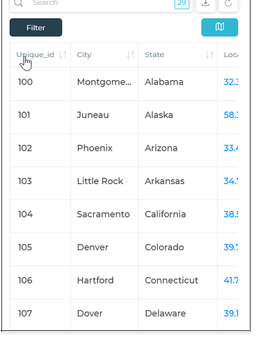The height and width of the screenshot is (338, 256).
Task: Click the record count badge 29
Action: point(182,3)
